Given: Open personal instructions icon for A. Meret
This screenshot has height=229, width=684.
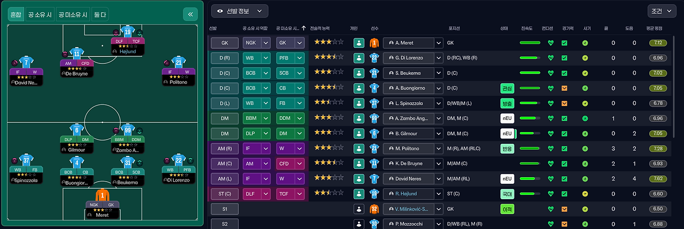Looking at the screenshot, I should click(359, 43).
